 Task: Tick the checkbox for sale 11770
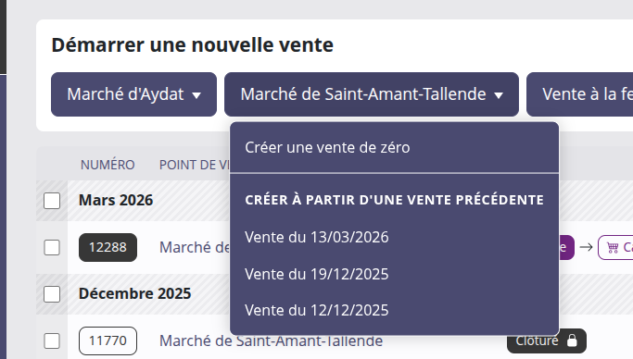[x=52, y=340]
